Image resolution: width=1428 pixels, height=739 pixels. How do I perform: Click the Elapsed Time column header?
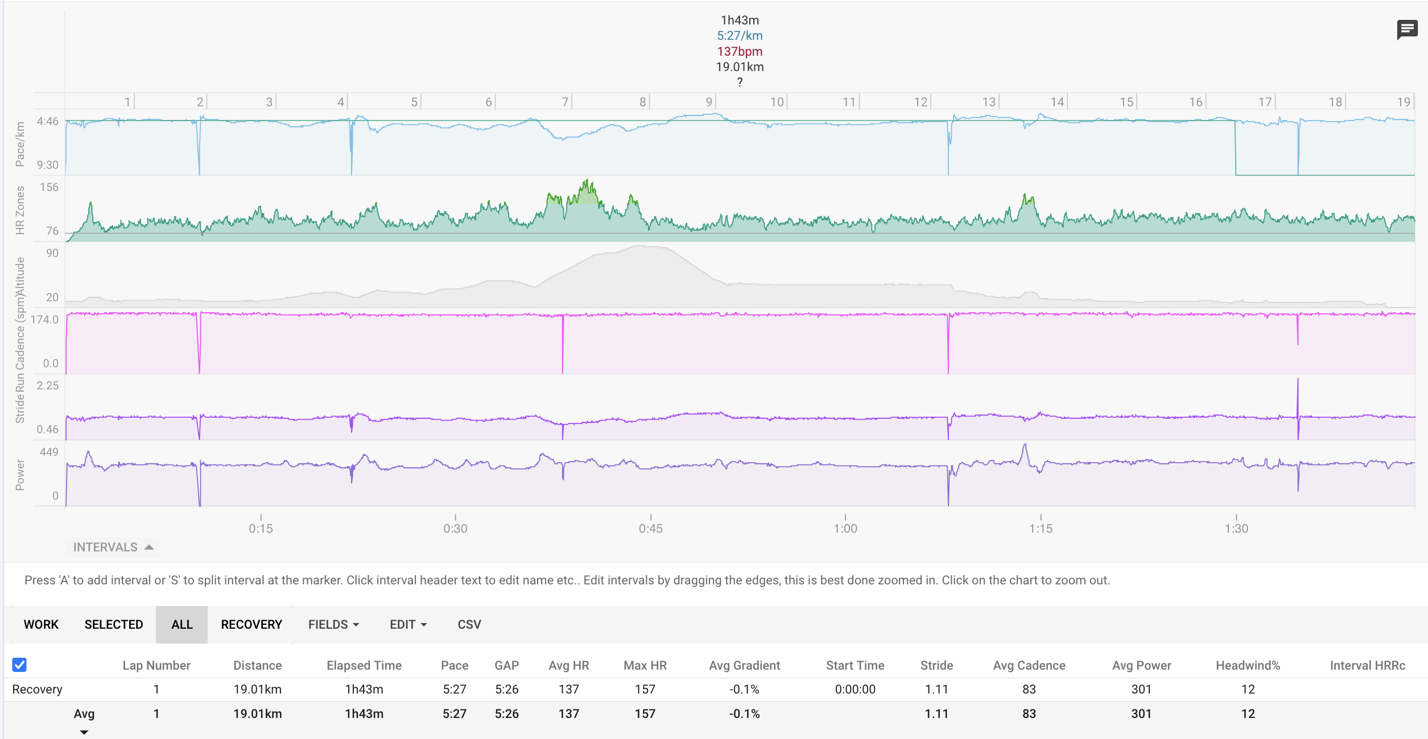tap(364, 665)
